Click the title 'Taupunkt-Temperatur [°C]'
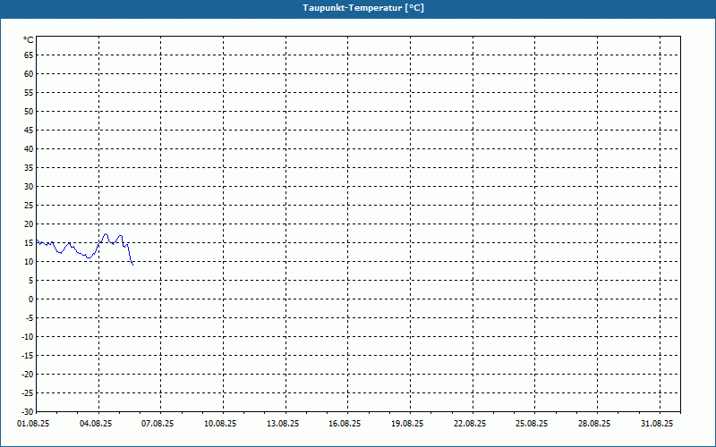This screenshot has height=447, width=716. point(363,8)
